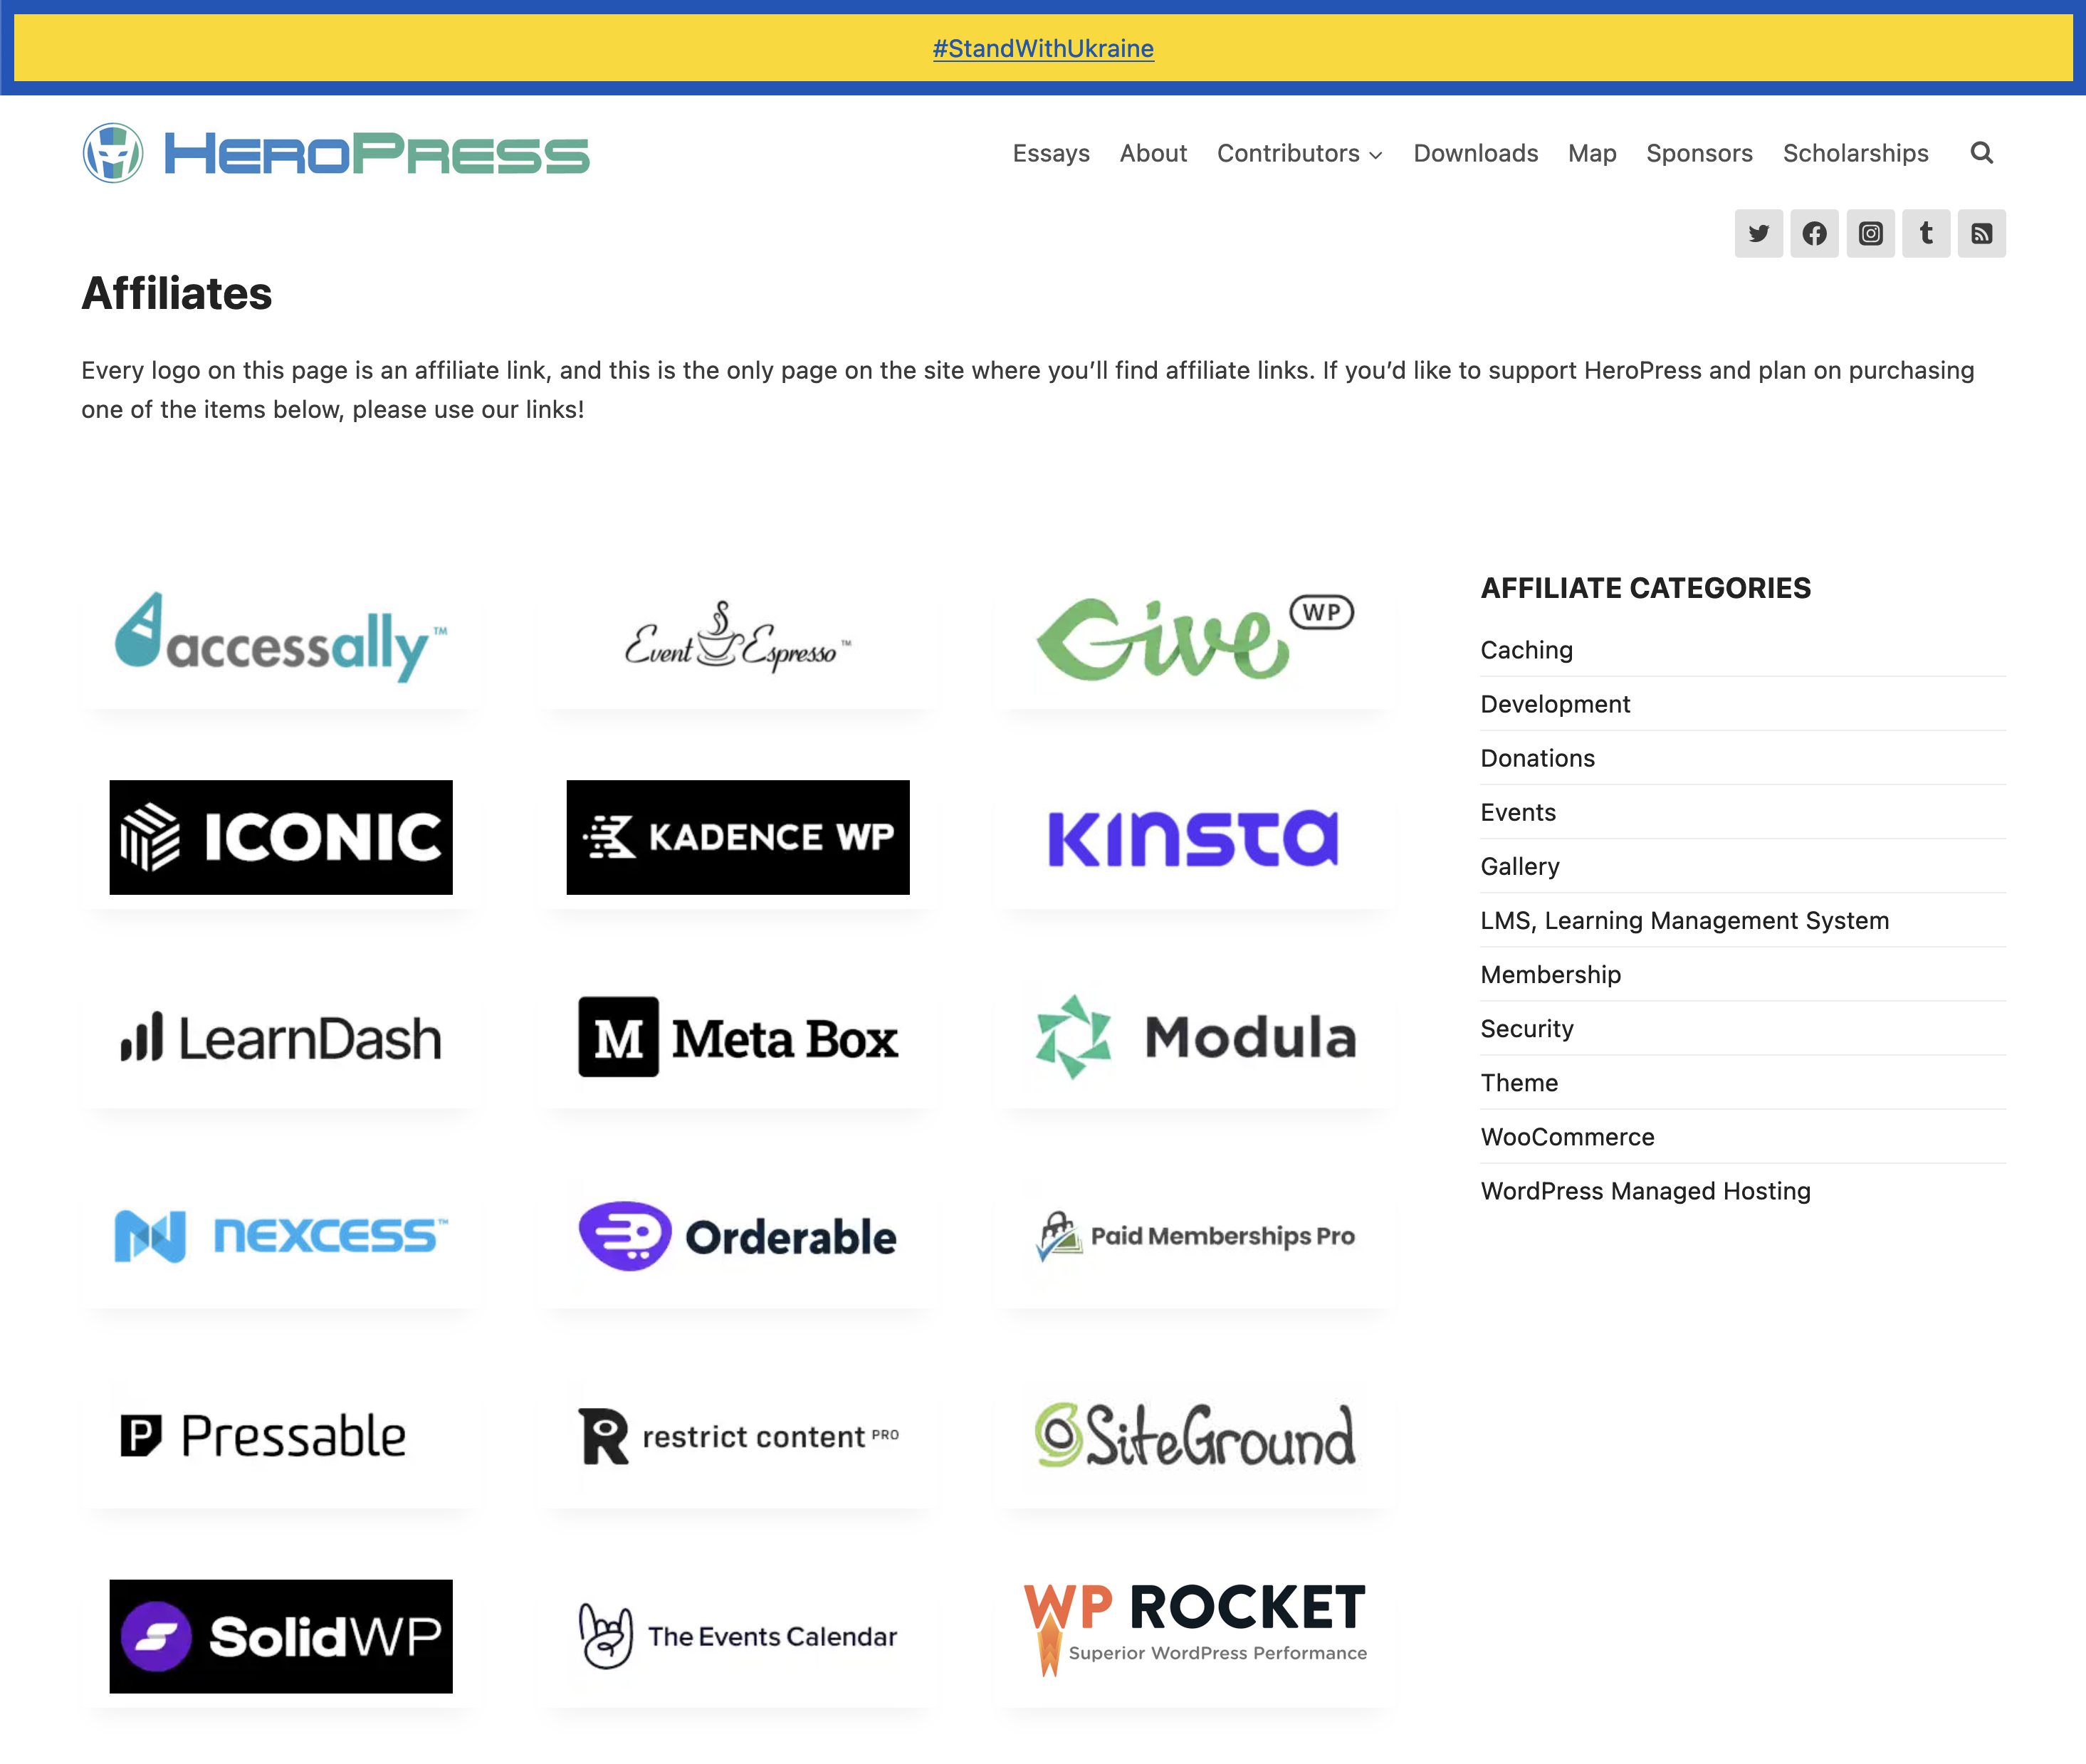Click the #StandWithUkraine banner link
Image resolution: width=2086 pixels, height=1764 pixels.
(x=1043, y=47)
